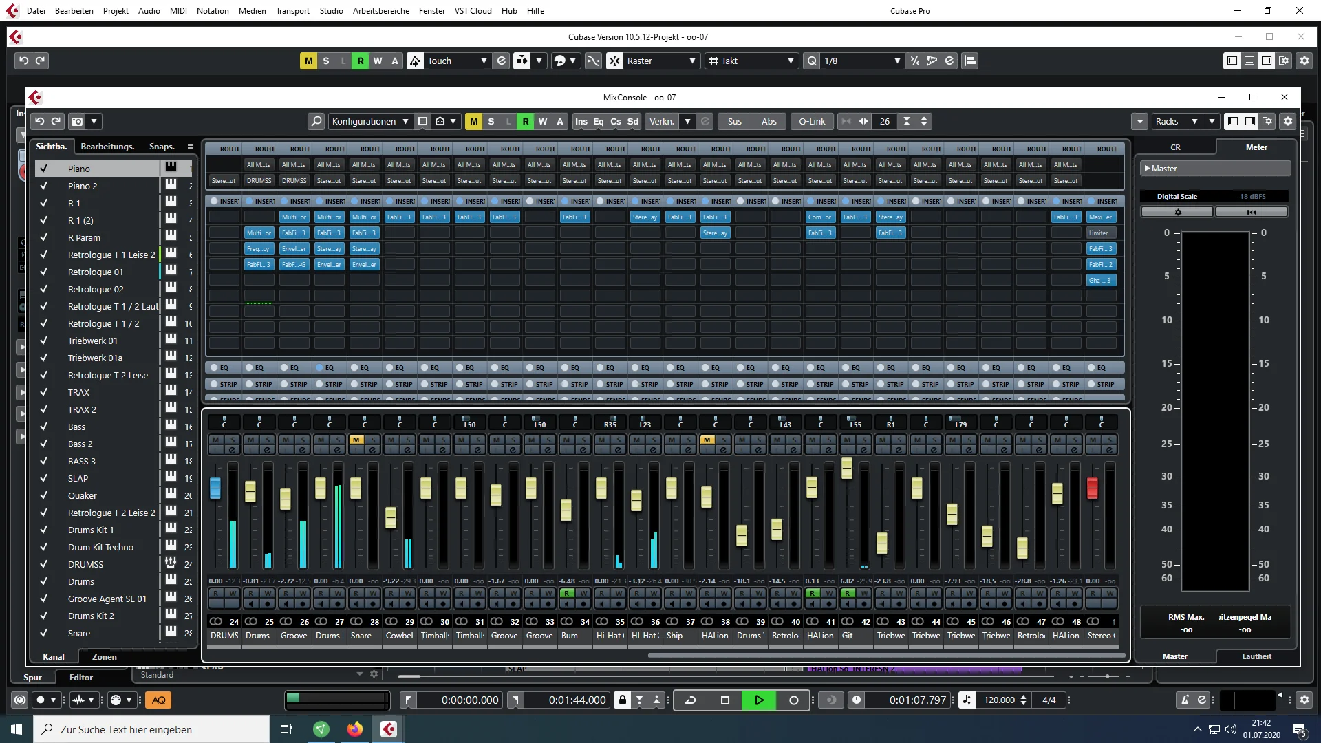Toggle the yellow M mute-all button in MixConsole

coord(473,121)
